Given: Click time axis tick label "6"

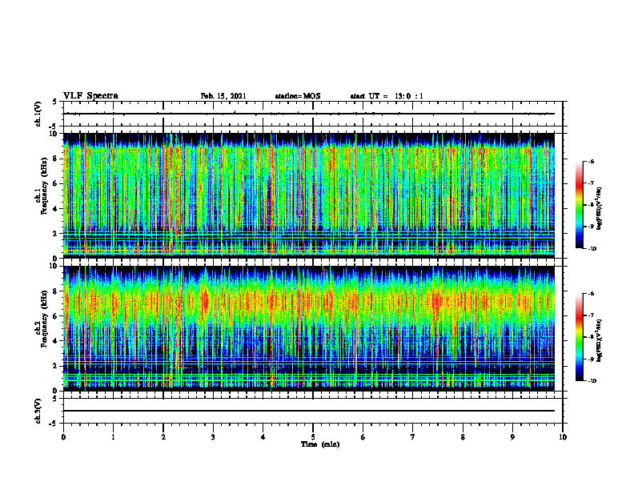Looking at the screenshot, I should (x=363, y=437).
